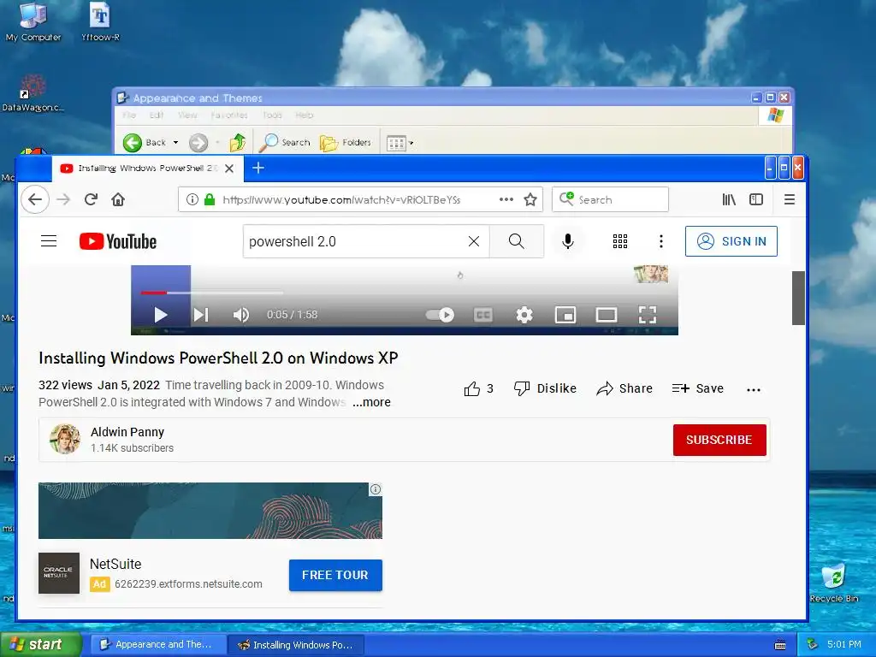
Task: Open the Recycle Bin desktop icon
Action: click(834, 583)
